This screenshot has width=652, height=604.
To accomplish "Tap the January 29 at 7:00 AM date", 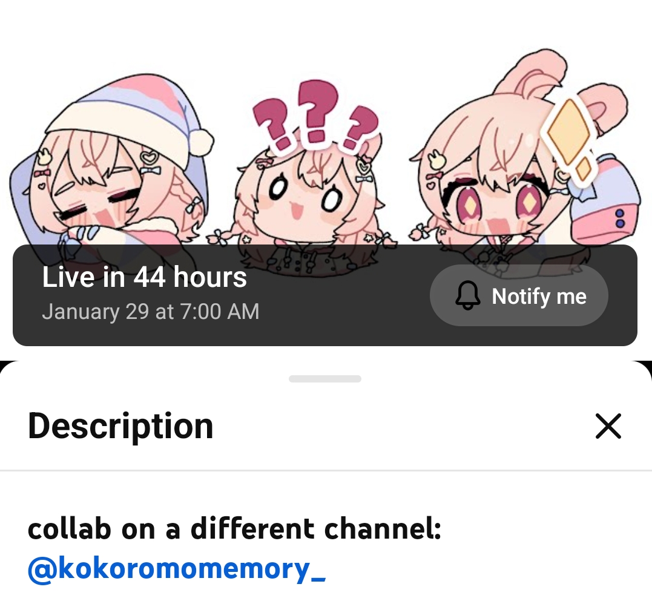I will (x=151, y=311).
